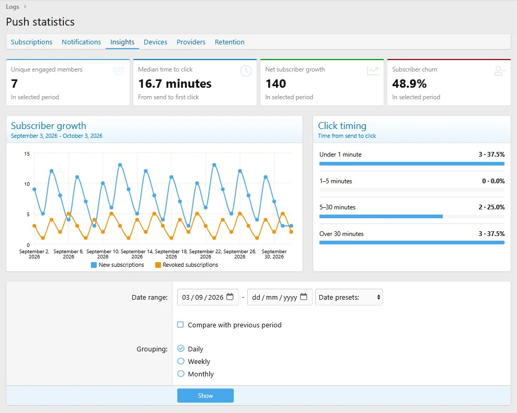Click the September 14, 2026 axis label
This screenshot has height=413, width=517.
pos(137,254)
